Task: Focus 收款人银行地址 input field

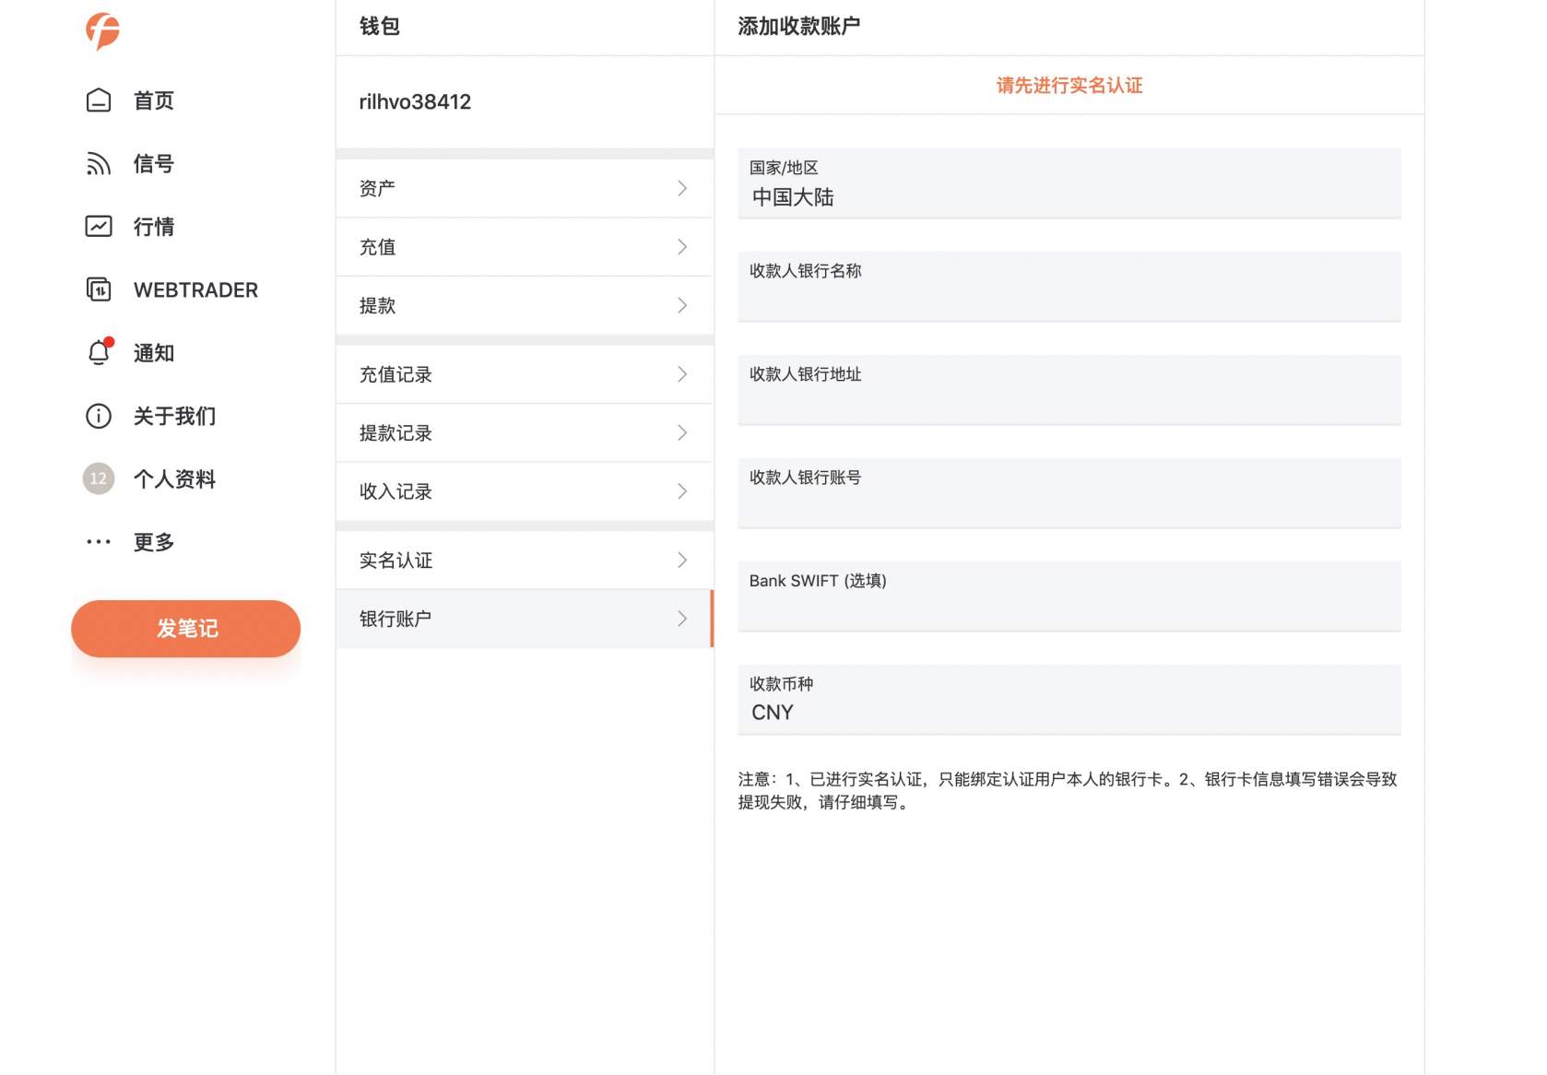Action: click(1069, 390)
